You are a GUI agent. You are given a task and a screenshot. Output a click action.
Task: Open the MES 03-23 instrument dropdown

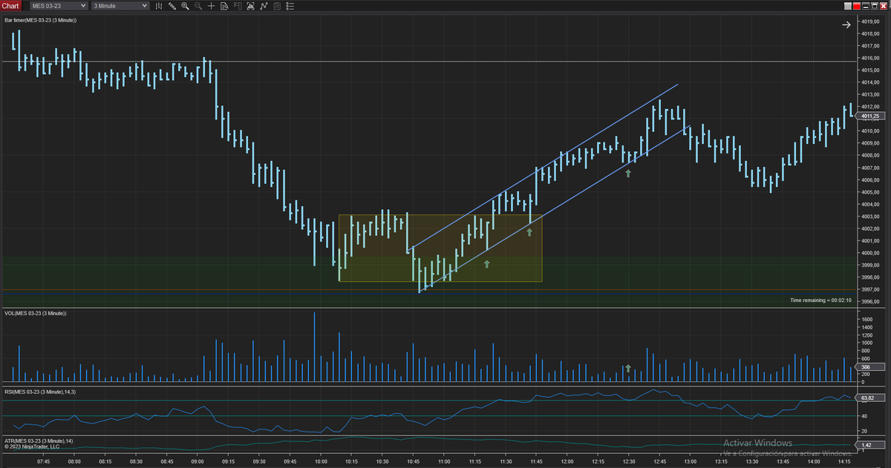click(59, 6)
